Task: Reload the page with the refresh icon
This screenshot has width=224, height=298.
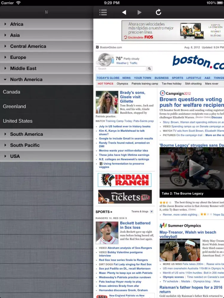Action: 159,12
